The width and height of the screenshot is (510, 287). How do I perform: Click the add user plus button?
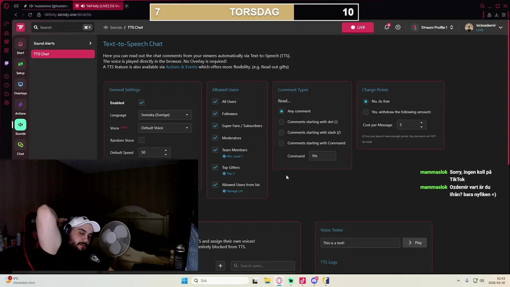[220, 265]
